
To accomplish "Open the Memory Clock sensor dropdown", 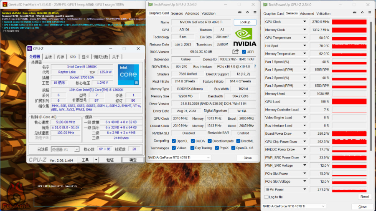I will tap(305, 30).
